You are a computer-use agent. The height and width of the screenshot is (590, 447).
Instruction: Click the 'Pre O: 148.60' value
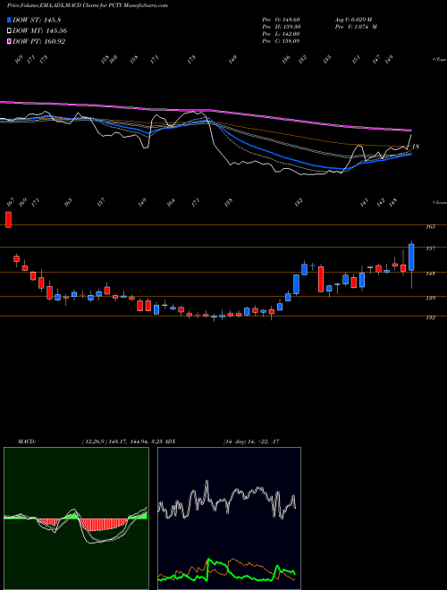(x=281, y=20)
